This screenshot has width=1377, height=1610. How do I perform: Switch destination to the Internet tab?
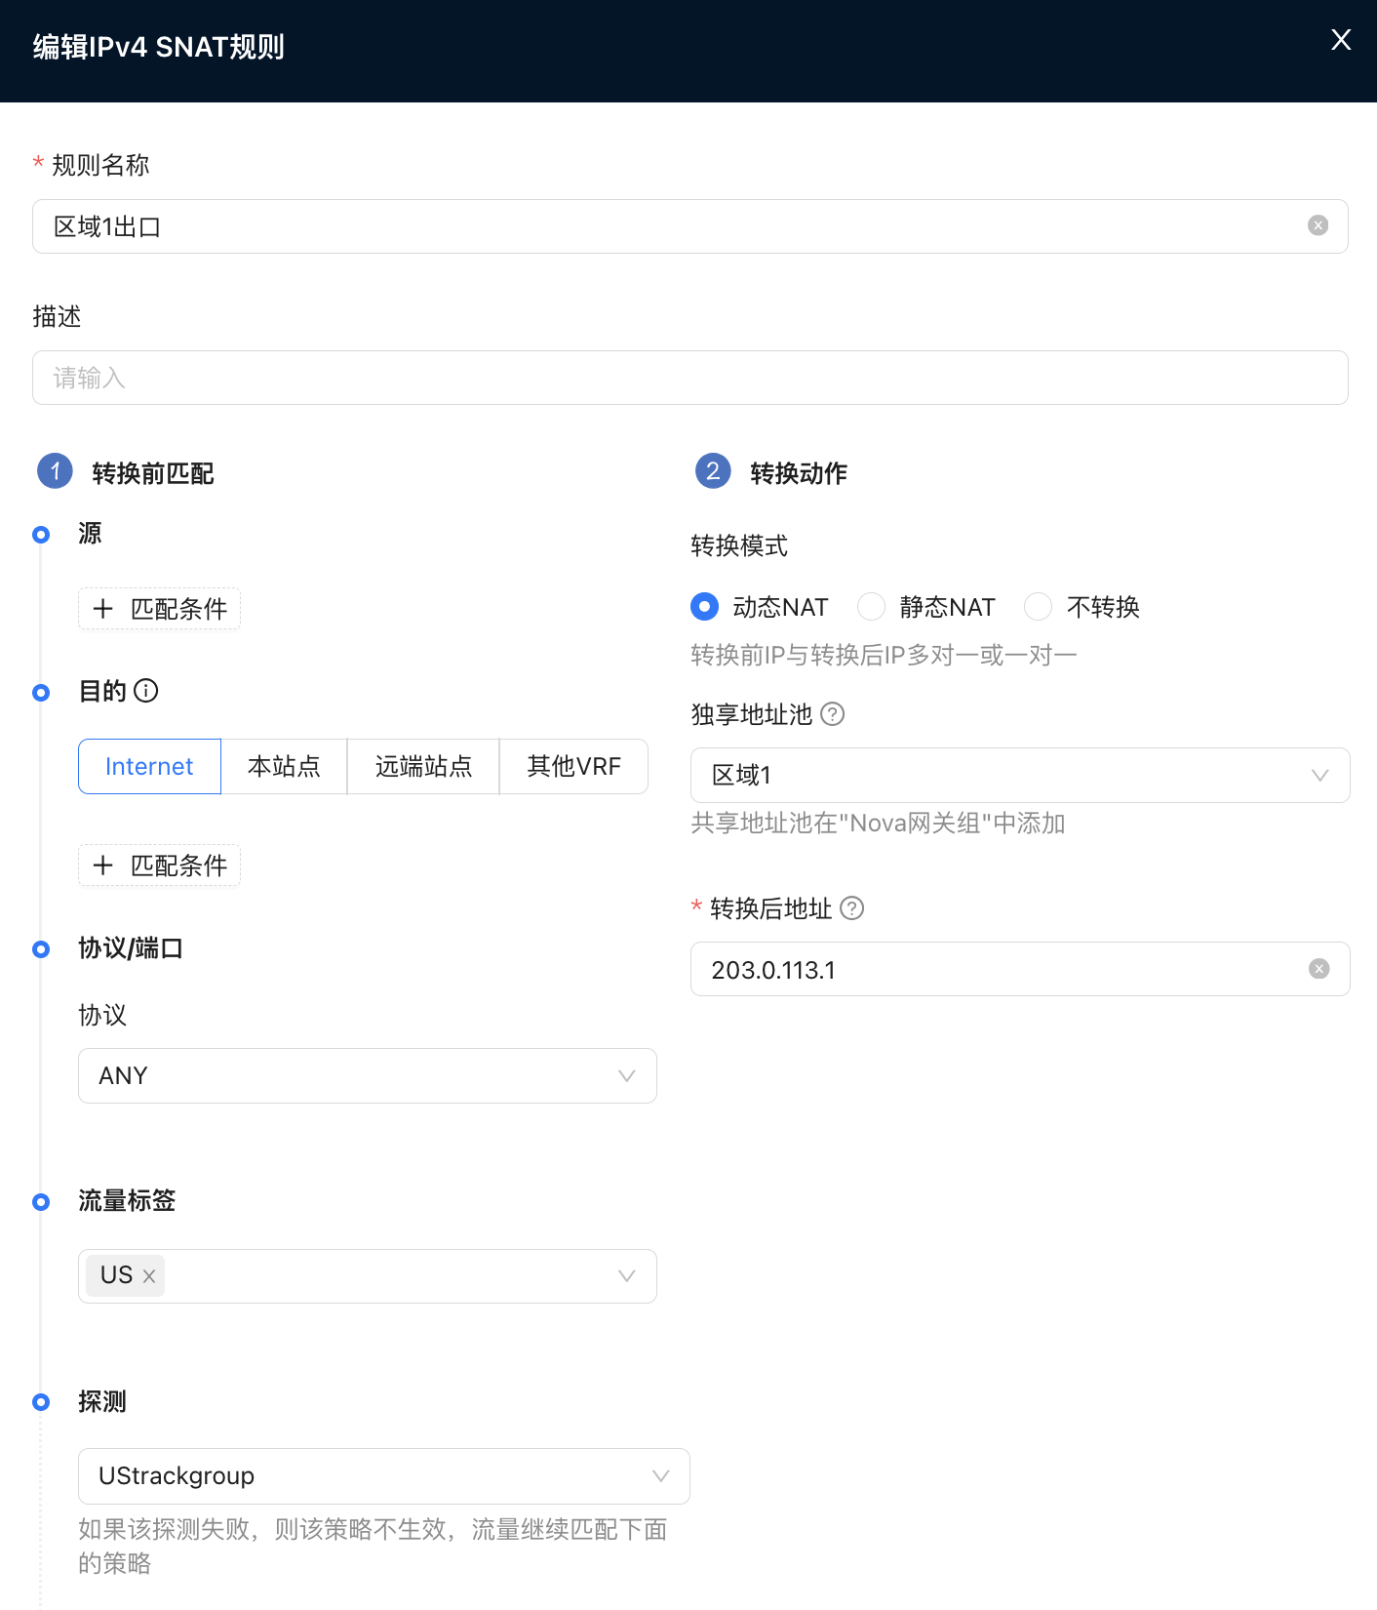click(149, 767)
